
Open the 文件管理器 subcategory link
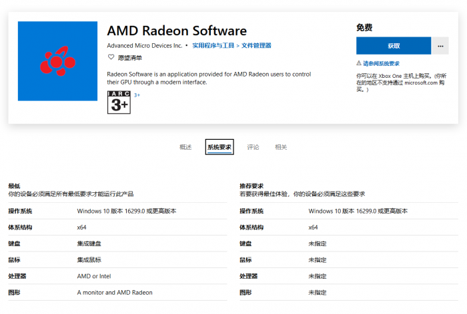tap(256, 45)
